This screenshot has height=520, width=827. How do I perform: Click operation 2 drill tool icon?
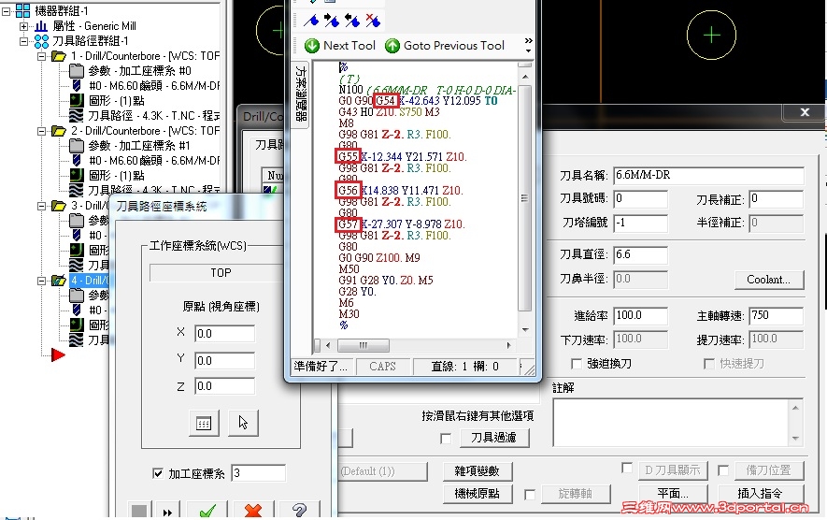click(77, 161)
